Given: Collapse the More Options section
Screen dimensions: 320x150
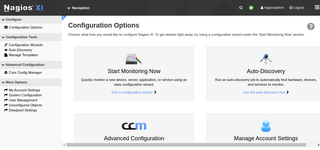Looking at the screenshot, I should point(31,82).
